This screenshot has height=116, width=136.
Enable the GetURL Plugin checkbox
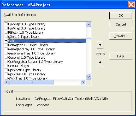click(x=6, y=66)
